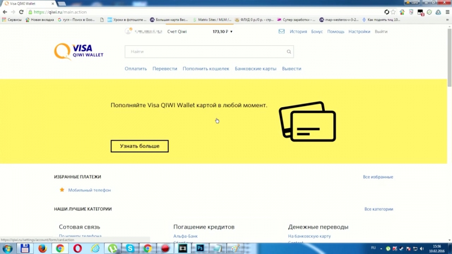Click the search magnifier icon in Найти field
The width and height of the screenshot is (452, 254).
point(289,51)
